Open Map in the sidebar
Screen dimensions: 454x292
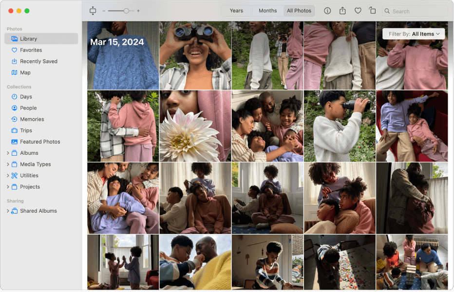[41, 73]
